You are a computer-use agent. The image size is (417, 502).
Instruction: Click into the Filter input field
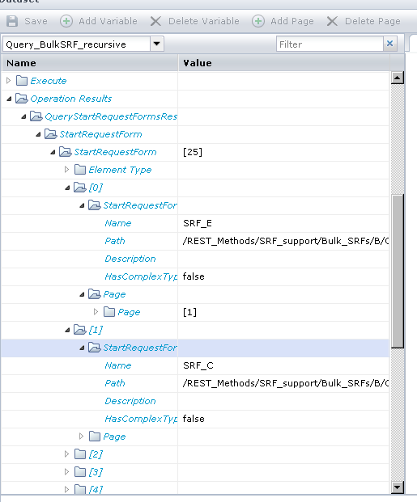pos(330,44)
